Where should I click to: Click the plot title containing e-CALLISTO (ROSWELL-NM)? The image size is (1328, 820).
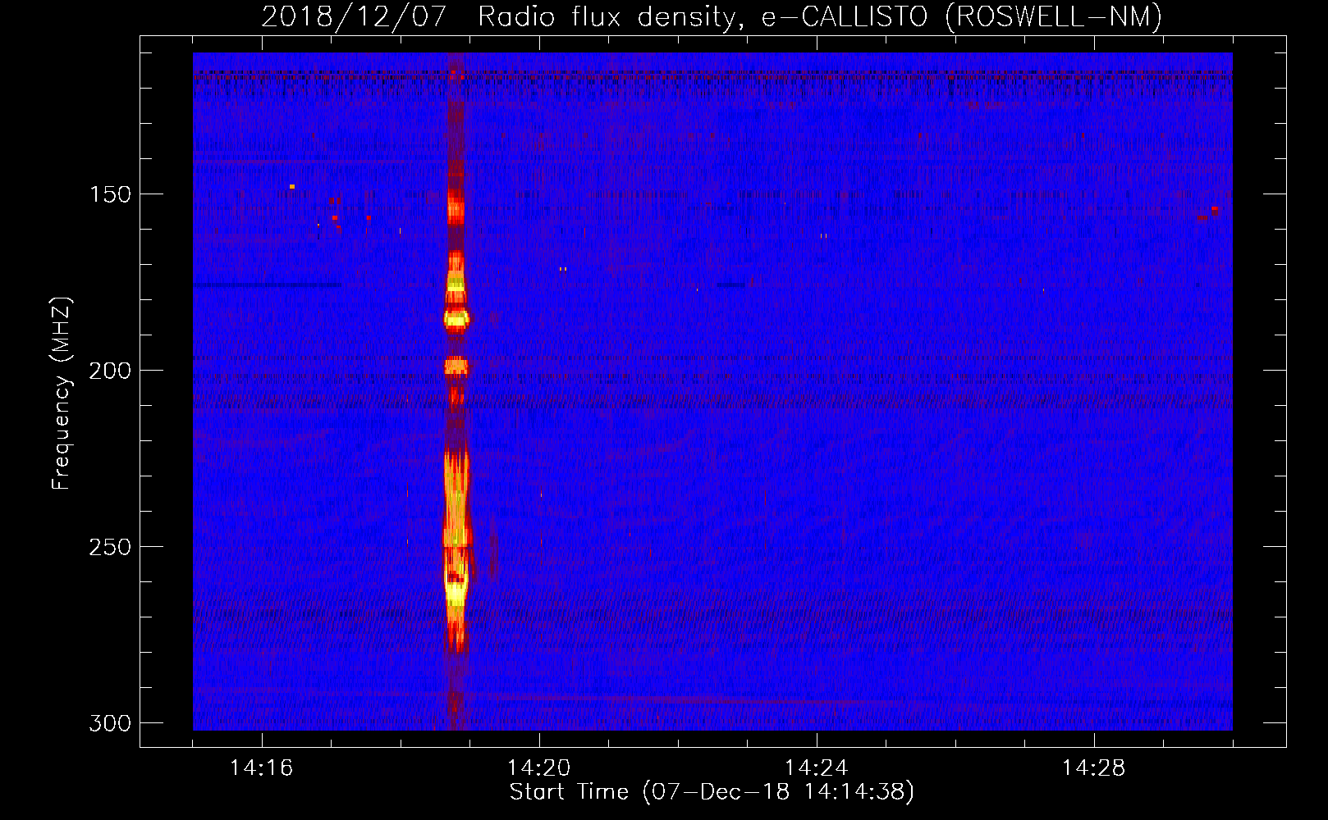click(712, 16)
